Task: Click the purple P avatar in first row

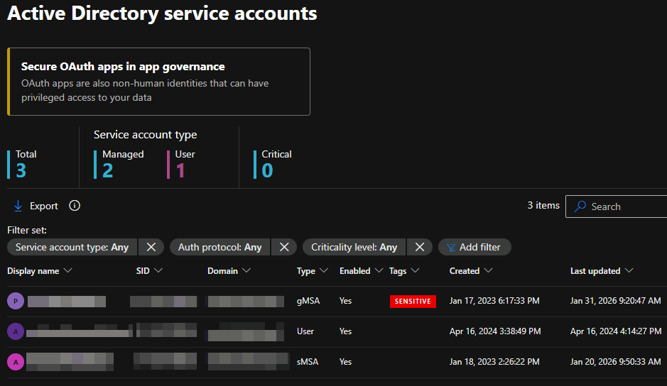Action: pyautogui.click(x=16, y=301)
